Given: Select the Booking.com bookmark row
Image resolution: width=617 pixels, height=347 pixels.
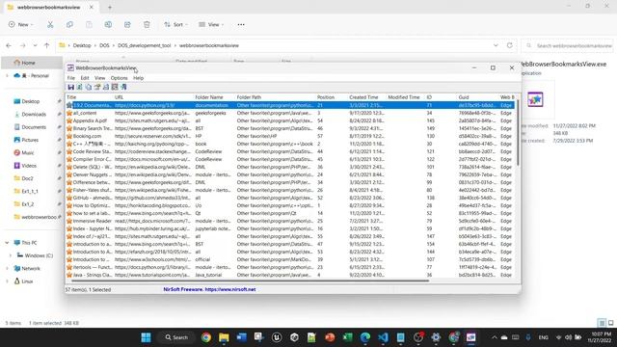Looking at the screenshot, I should 289,136.
